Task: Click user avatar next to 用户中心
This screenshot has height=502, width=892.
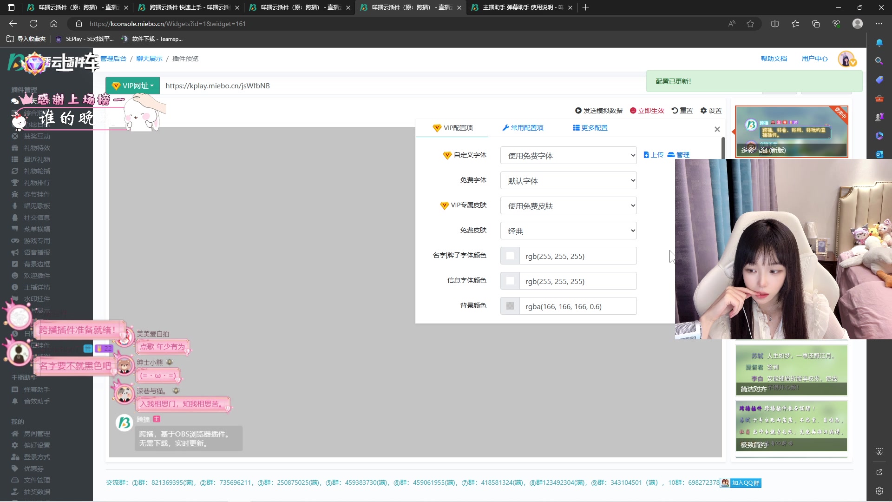Action: click(x=846, y=59)
